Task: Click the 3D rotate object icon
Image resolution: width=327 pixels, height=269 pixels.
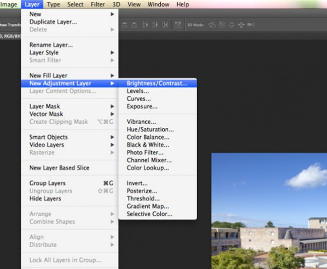Action: point(212,25)
